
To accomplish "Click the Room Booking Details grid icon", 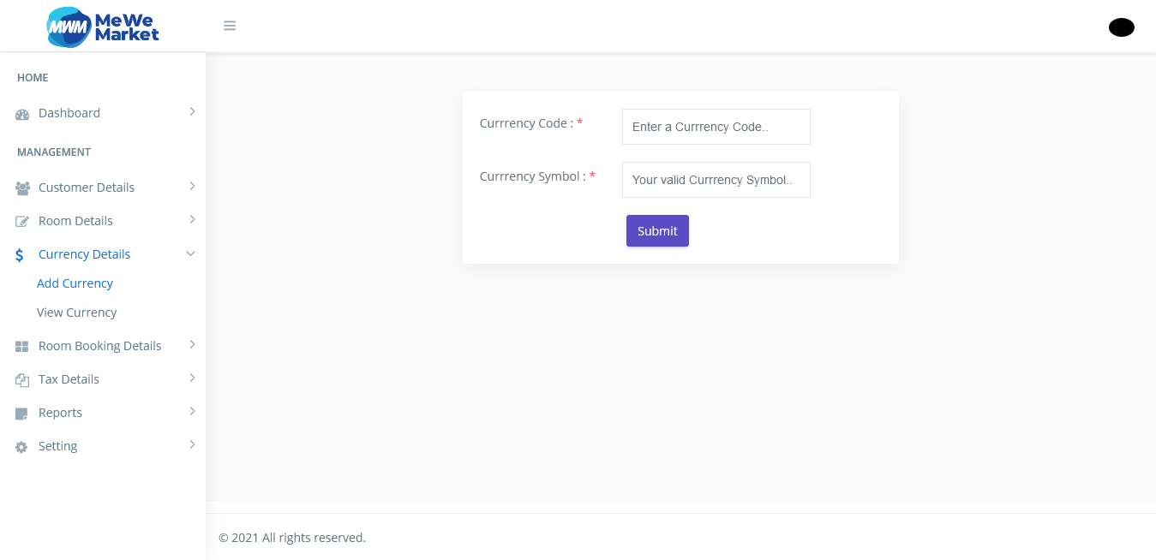I will pyautogui.click(x=22, y=347).
